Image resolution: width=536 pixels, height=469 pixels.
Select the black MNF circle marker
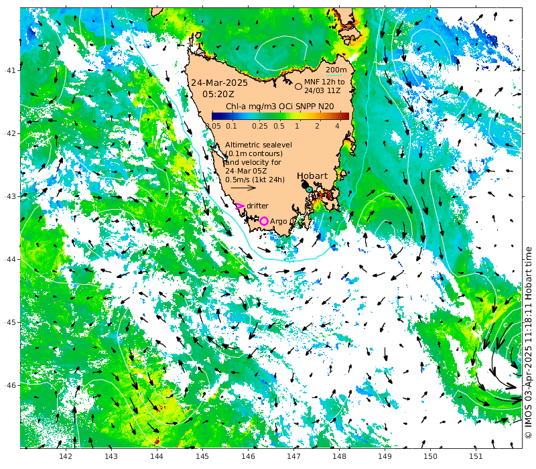[x=298, y=86]
